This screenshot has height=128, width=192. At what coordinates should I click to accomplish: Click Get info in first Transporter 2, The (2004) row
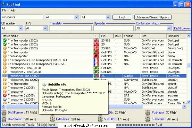[106, 68]
